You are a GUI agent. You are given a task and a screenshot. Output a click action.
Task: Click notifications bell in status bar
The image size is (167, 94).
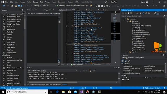tap(165, 88)
